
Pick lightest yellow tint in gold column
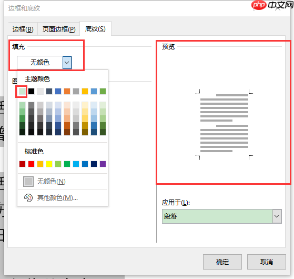(x=85, y=105)
